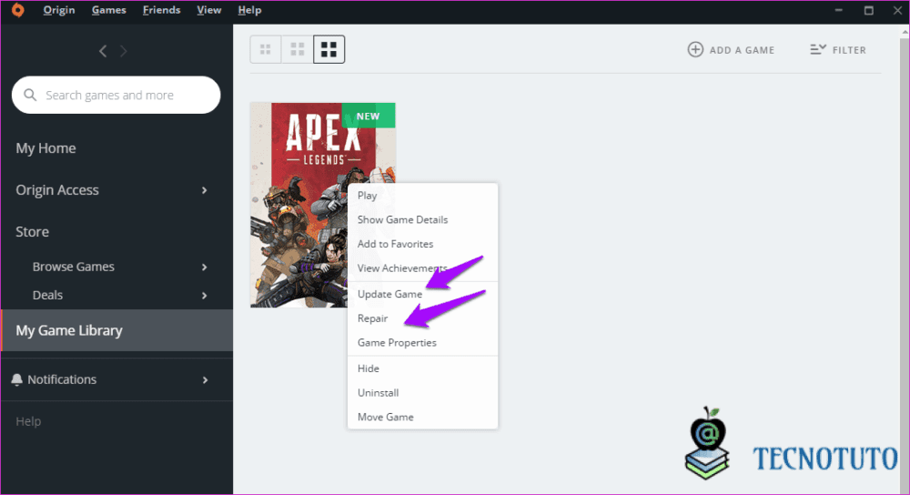Open the Help menu in menu bar
This screenshot has width=910, height=495.
249,10
